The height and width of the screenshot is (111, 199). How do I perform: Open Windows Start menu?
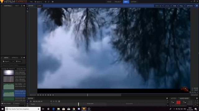[x=2, y=109]
